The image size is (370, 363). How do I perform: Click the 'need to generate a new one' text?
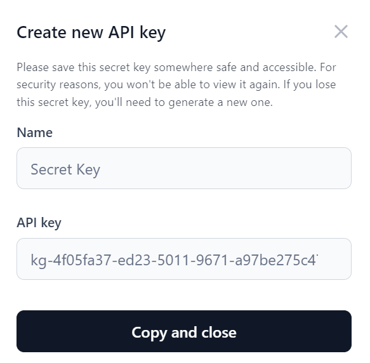pyautogui.click(x=199, y=102)
